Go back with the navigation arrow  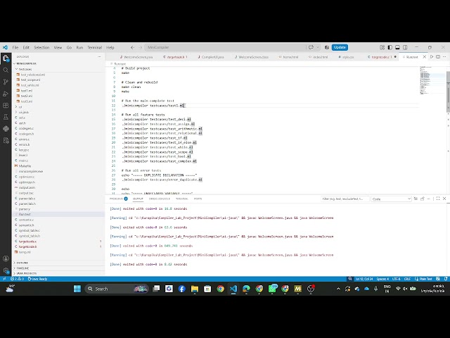click(132, 47)
